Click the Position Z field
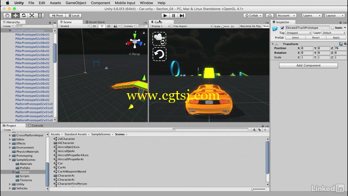348x196 pixels. coord(340,48)
